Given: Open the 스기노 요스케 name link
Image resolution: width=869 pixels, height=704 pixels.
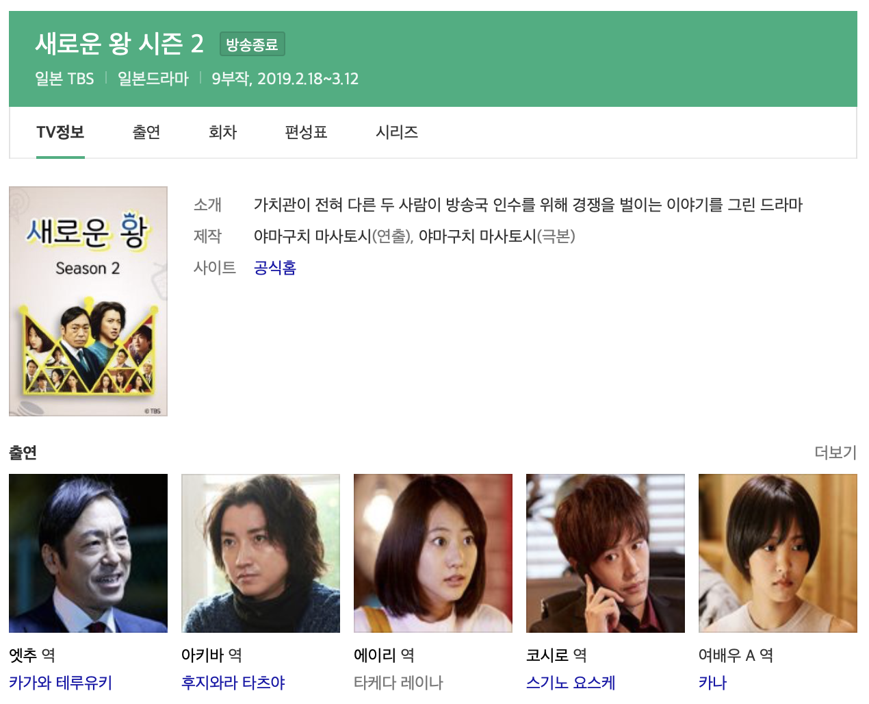Looking at the screenshot, I should (571, 683).
